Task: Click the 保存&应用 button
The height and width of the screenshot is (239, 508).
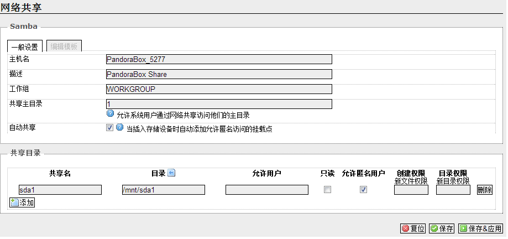Action: pyautogui.click(x=480, y=228)
